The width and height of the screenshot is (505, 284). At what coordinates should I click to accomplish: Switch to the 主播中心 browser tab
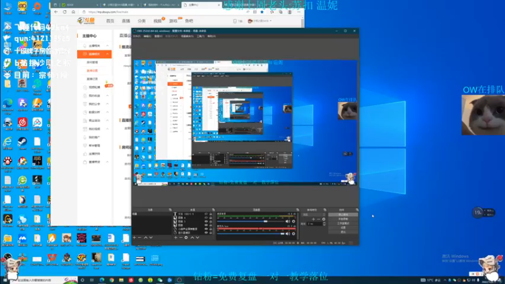coord(201,5)
